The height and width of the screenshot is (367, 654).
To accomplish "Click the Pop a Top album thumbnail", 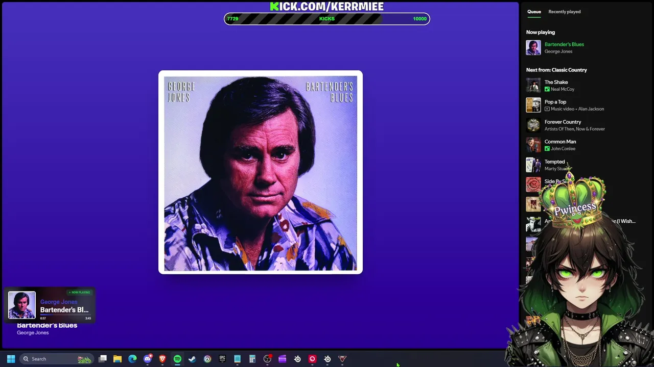I will click(x=533, y=105).
